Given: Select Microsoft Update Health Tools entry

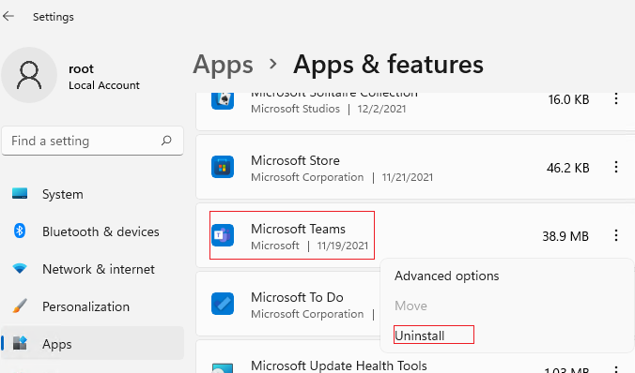Looking at the screenshot, I should tap(339, 366).
